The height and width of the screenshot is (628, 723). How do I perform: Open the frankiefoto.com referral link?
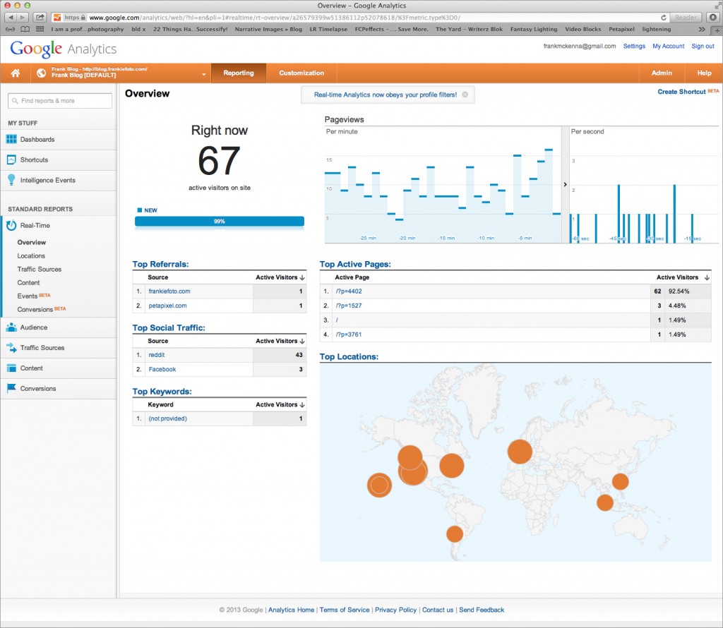169,291
